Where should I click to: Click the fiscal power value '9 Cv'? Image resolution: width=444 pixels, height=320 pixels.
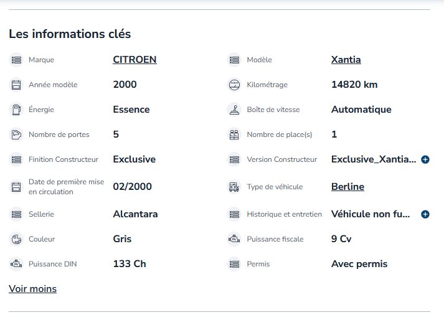[x=341, y=239]
